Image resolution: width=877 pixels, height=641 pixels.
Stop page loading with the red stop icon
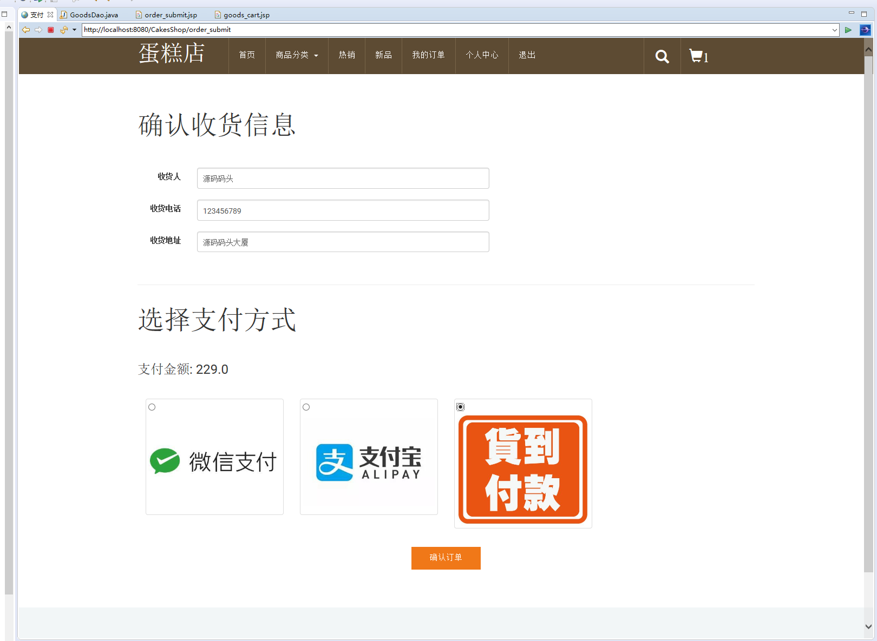pos(50,30)
